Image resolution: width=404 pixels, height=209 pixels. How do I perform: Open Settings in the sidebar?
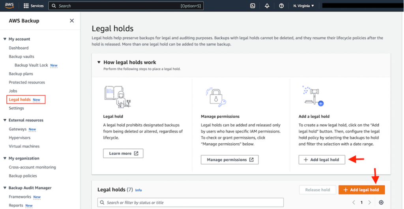click(x=16, y=108)
